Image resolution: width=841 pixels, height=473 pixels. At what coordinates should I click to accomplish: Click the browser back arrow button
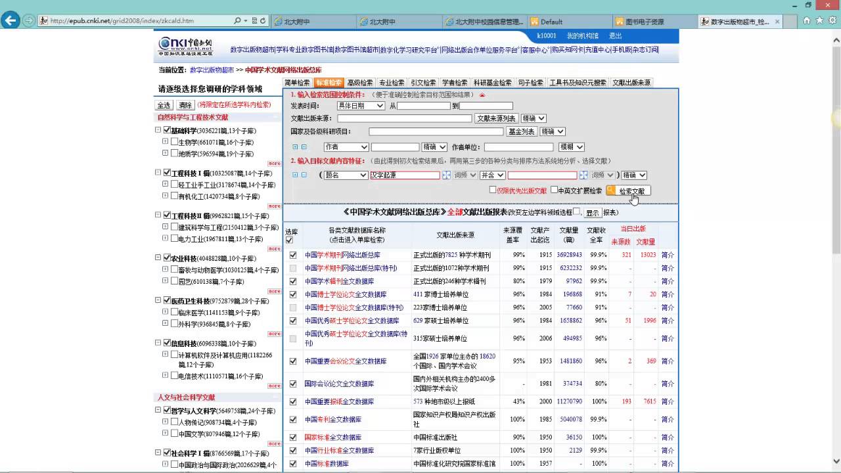pyautogui.click(x=11, y=20)
